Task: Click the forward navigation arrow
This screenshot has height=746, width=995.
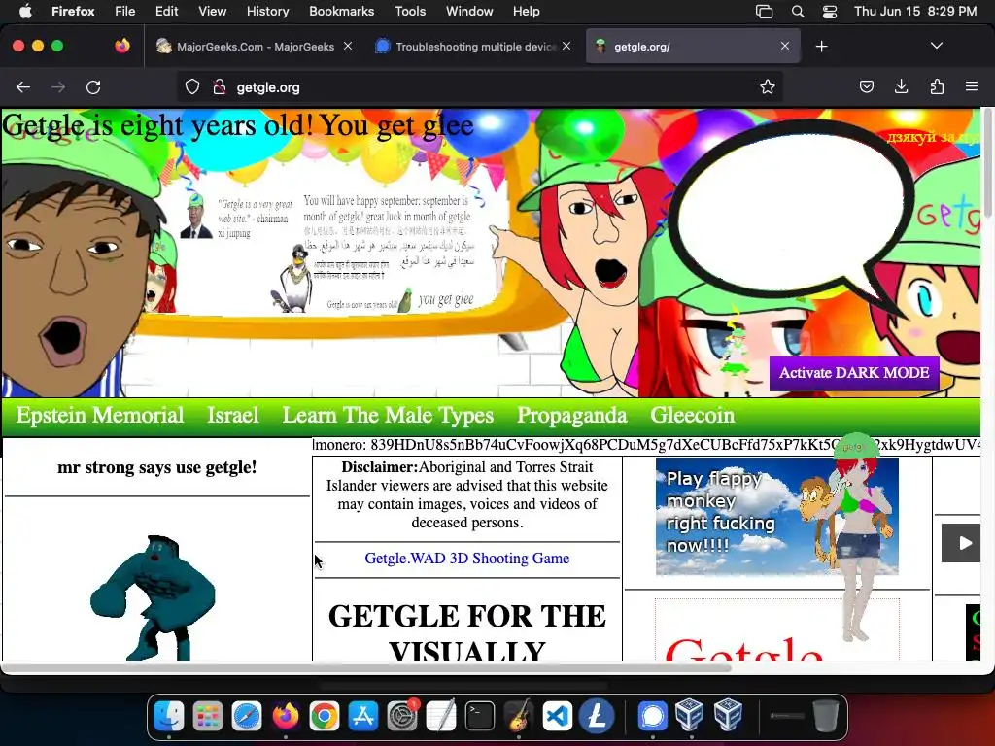Action: click(58, 87)
